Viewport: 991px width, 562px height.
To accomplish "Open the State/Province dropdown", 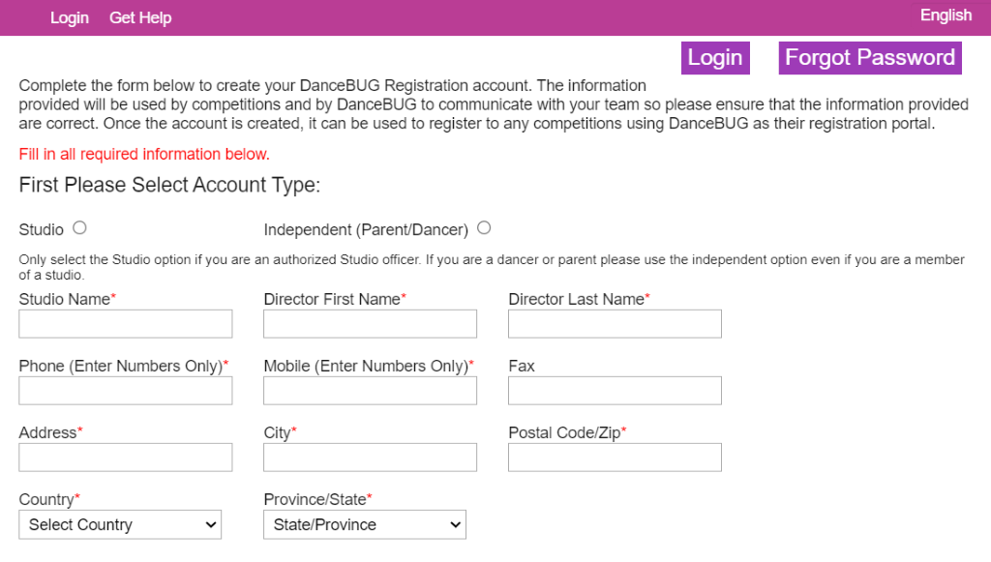I will click(365, 524).
